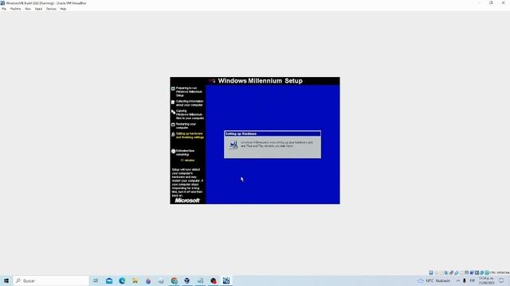Screen dimensions: 510x286
Task: Click the Buscar search box
Action: (x=51, y=280)
